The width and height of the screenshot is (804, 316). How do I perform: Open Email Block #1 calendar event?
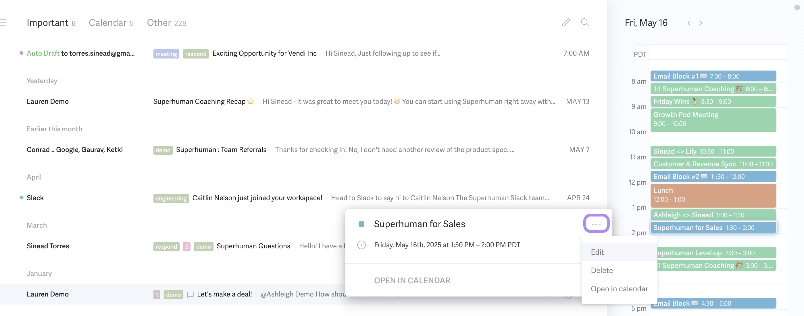coord(713,76)
